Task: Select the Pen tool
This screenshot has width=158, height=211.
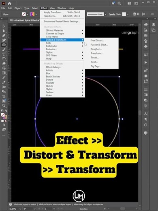Action: coord(4,36)
